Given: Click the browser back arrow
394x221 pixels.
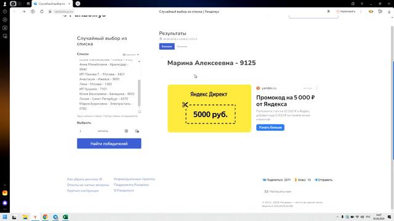Looking at the screenshot, I should pos(15,12).
